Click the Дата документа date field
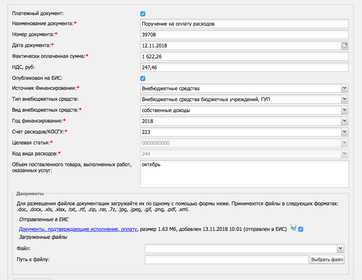 [x=240, y=46]
